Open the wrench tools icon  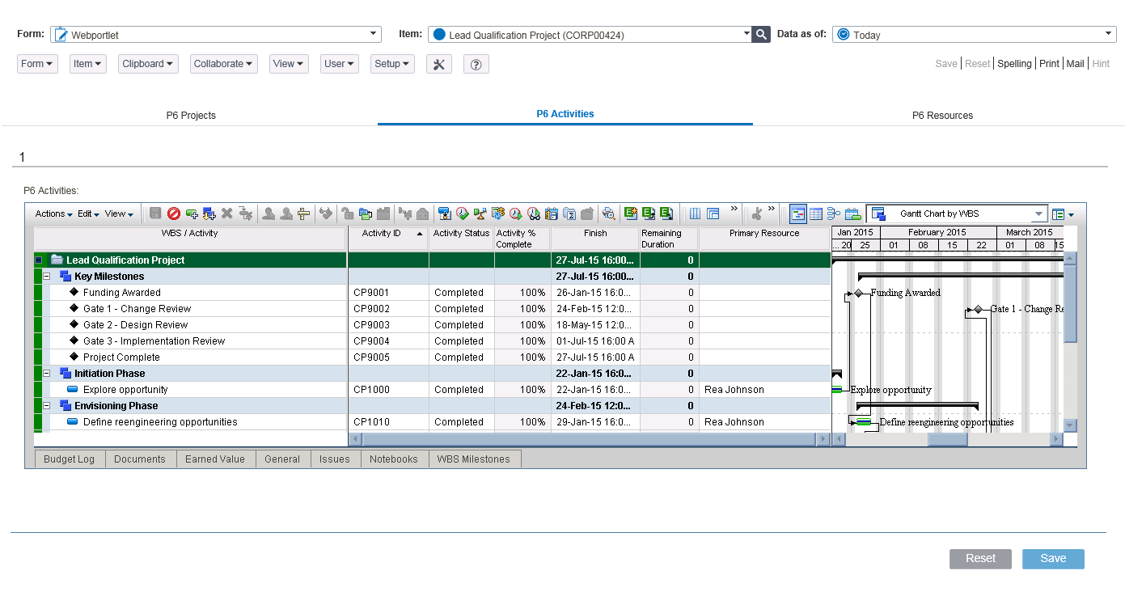[x=439, y=64]
